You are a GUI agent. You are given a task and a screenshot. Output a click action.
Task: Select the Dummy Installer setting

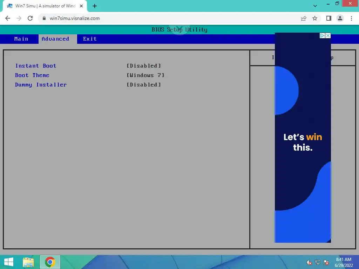(41, 85)
